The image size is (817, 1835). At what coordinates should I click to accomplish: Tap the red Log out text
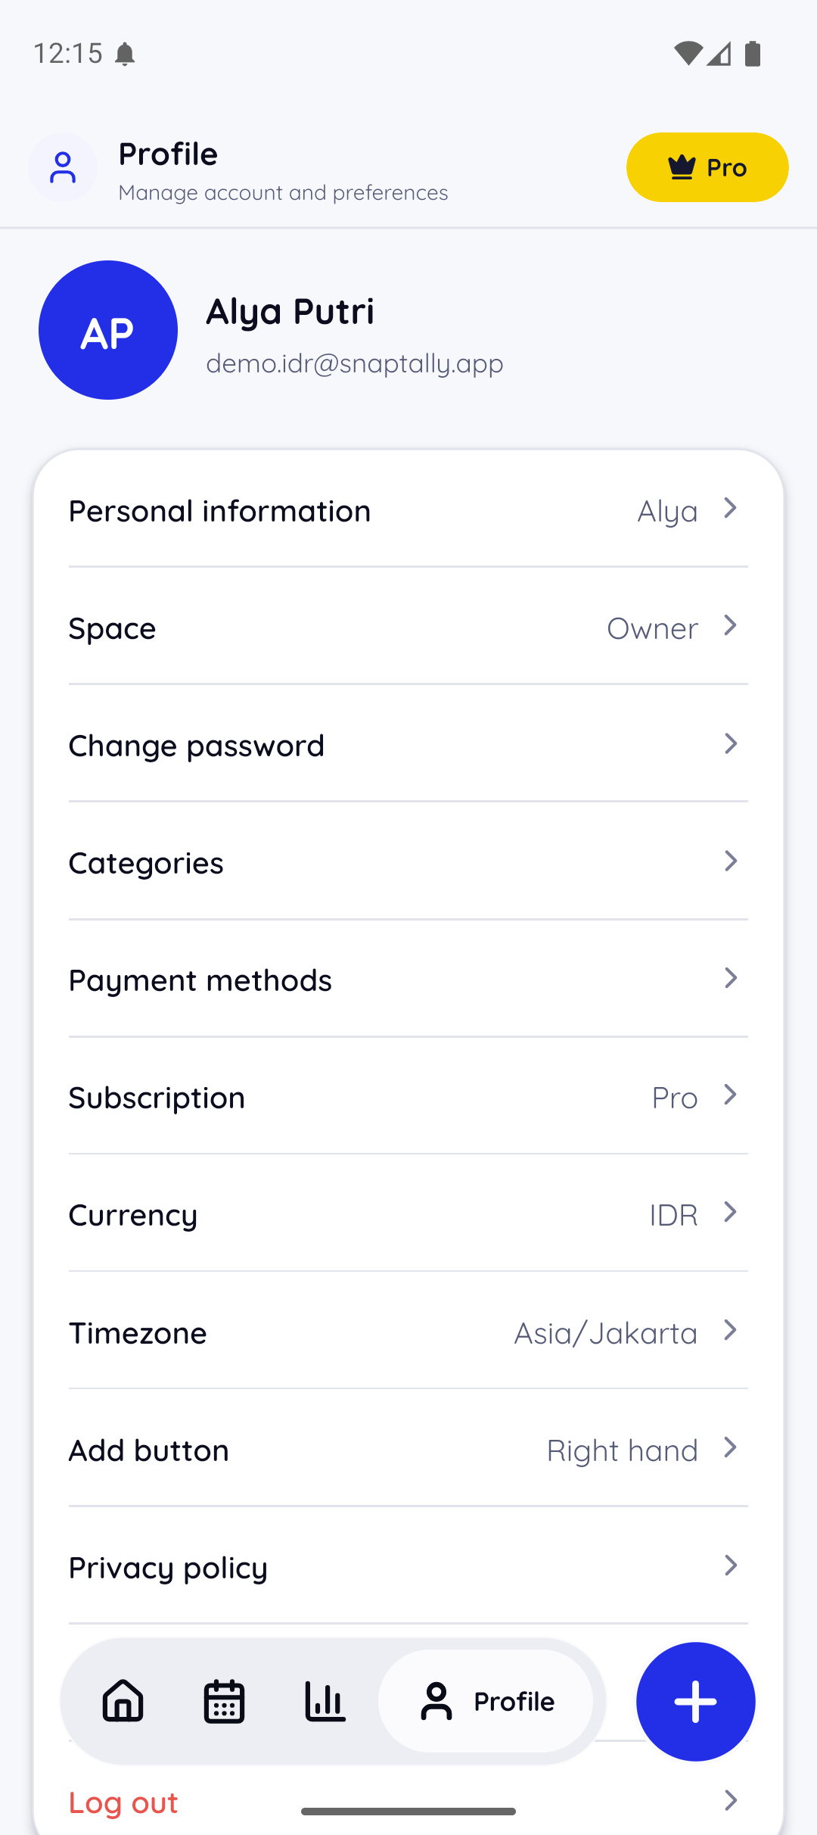[123, 1802]
